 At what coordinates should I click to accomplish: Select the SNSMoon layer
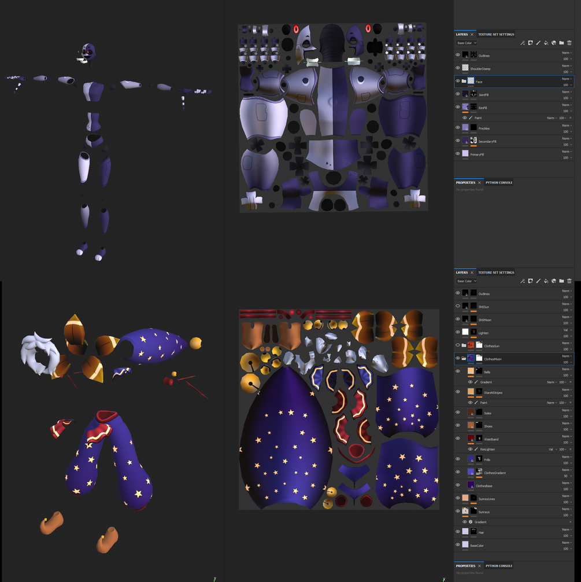[x=514, y=319]
